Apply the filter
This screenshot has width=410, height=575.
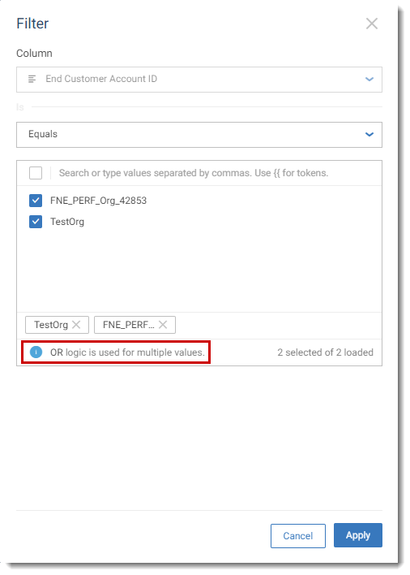[357, 535]
